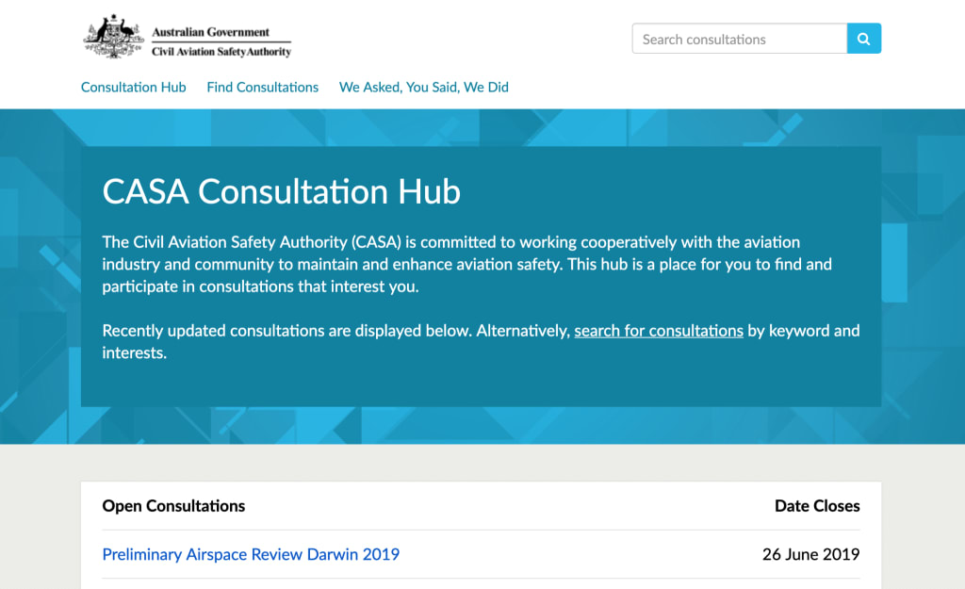The width and height of the screenshot is (965, 589).
Task: Open the Consultation Hub nav item
Action: click(134, 88)
